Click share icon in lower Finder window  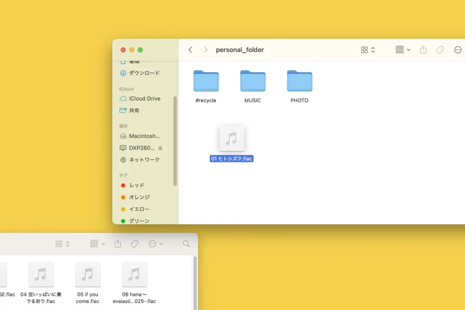[118, 244]
